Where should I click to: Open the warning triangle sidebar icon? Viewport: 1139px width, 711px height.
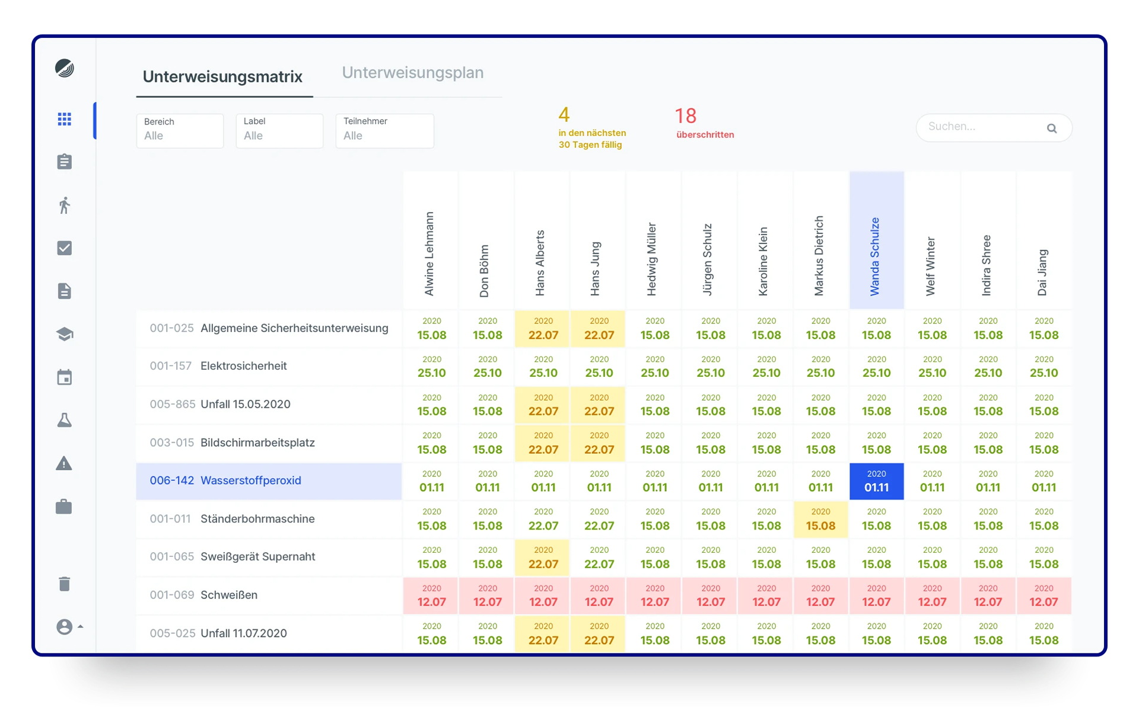click(x=64, y=463)
